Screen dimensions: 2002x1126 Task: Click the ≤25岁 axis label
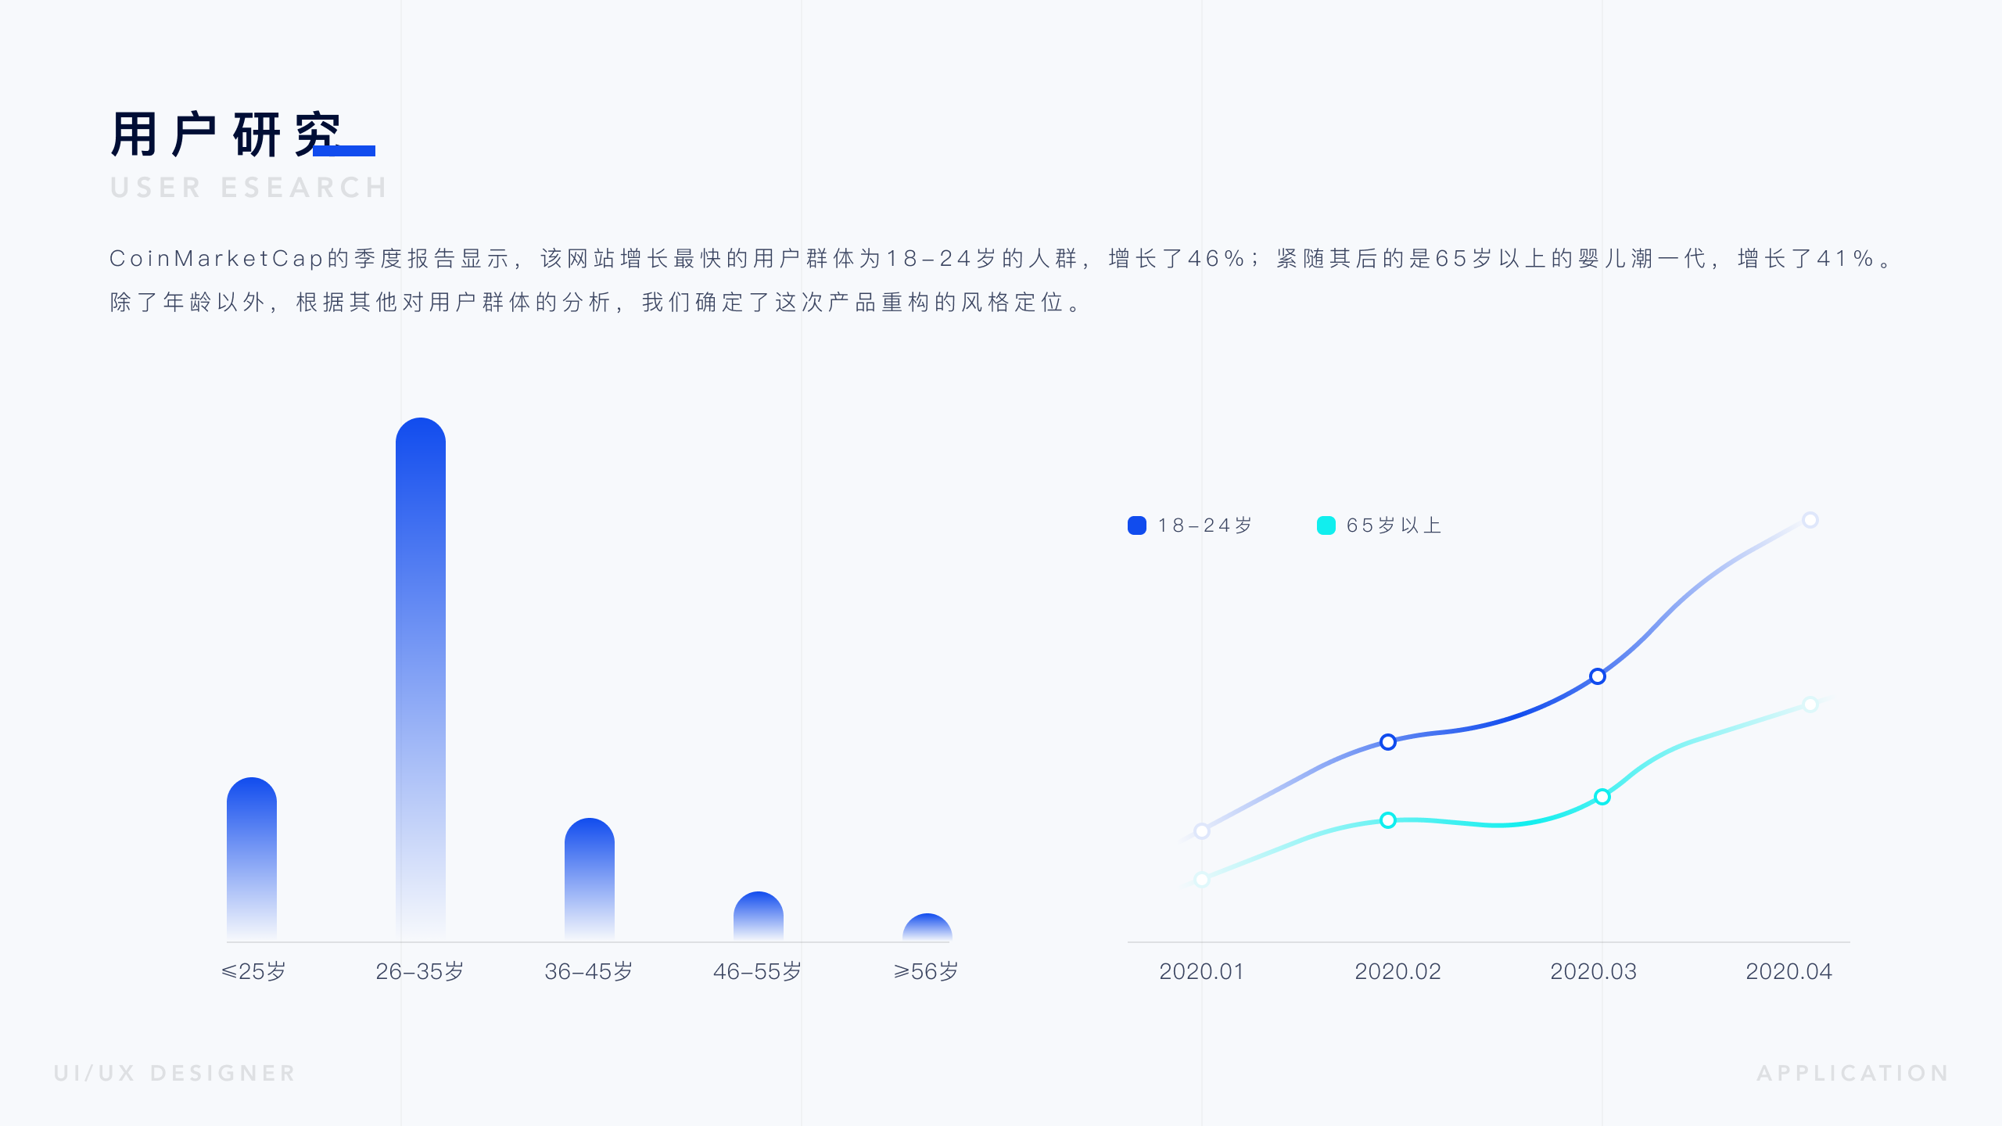point(253,971)
